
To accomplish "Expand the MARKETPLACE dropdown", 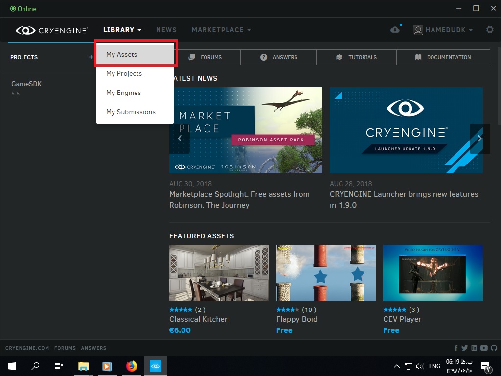I will tap(221, 30).
